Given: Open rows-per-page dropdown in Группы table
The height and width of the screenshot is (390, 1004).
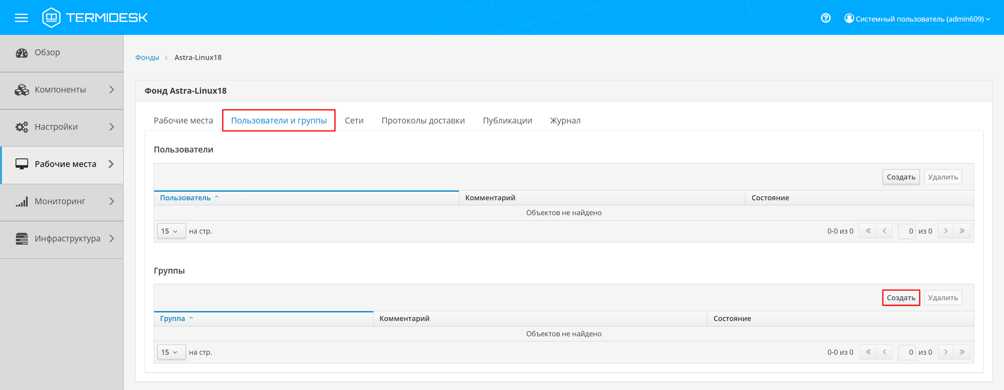Looking at the screenshot, I should click(x=171, y=352).
